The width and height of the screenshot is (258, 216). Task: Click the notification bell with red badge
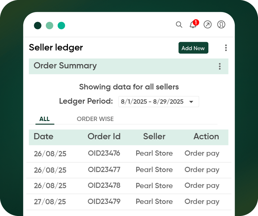click(x=193, y=25)
